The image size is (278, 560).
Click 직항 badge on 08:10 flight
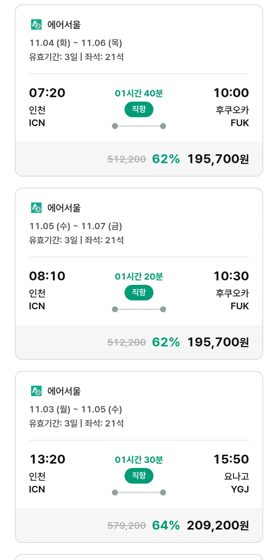click(139, 293)
